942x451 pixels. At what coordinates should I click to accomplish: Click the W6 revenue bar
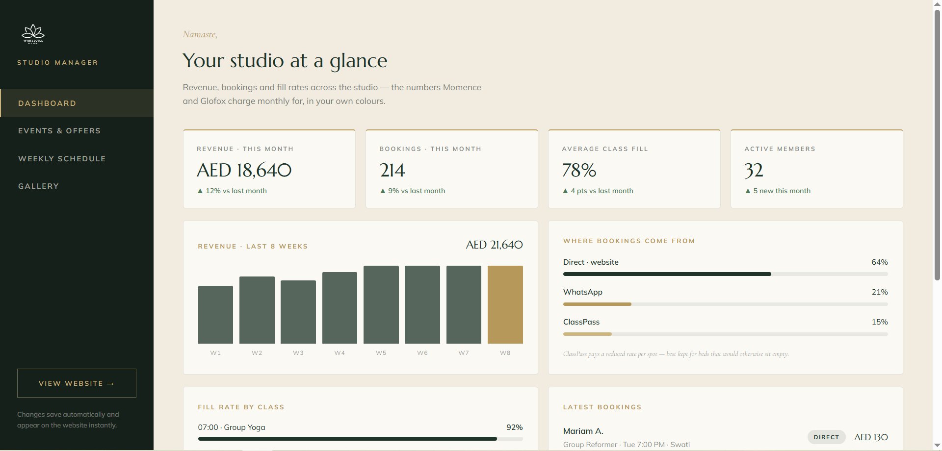click(x=422, y=304)
